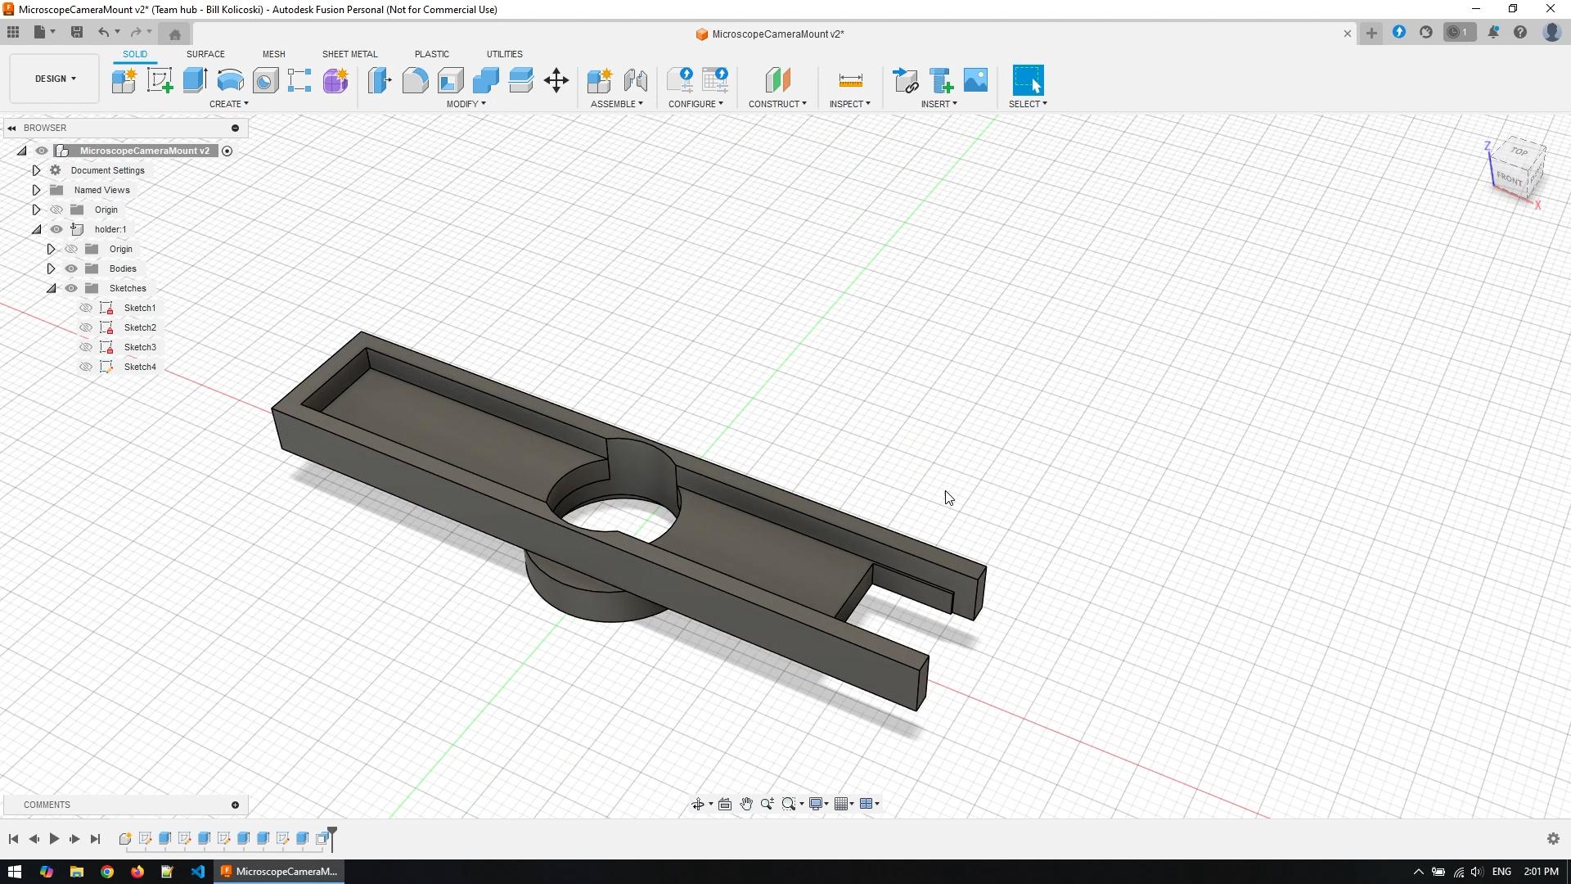Open the CONSTRUCT dropdown menu

coord(777,104)
